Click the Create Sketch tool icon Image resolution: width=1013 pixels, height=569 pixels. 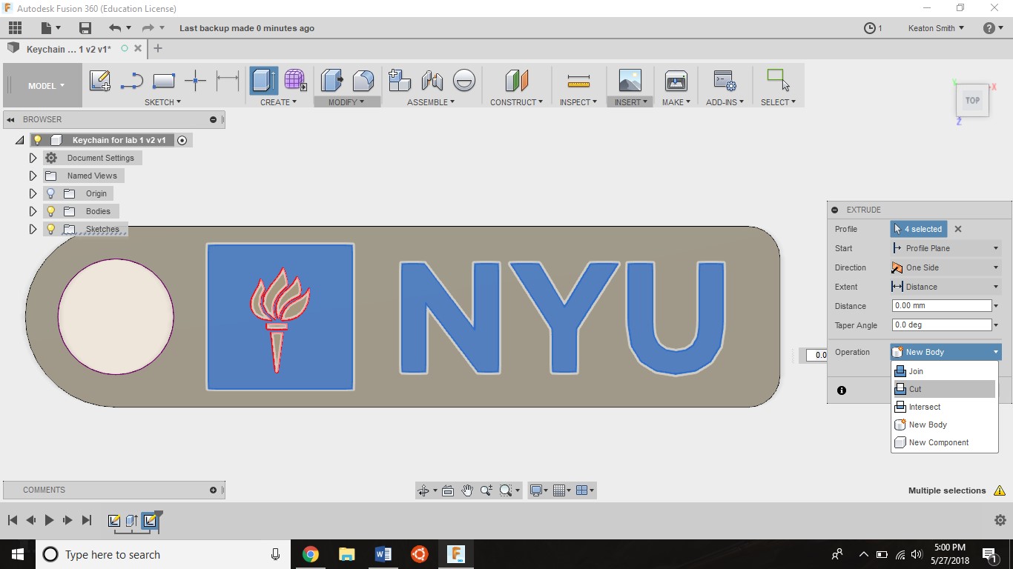pyautogui.click(x=100, y=81)
